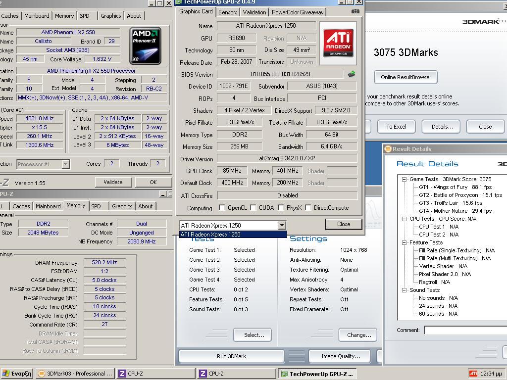Click the GPU Name field
The width and height of the screenshot is (507, 380).
coord(266,26)
